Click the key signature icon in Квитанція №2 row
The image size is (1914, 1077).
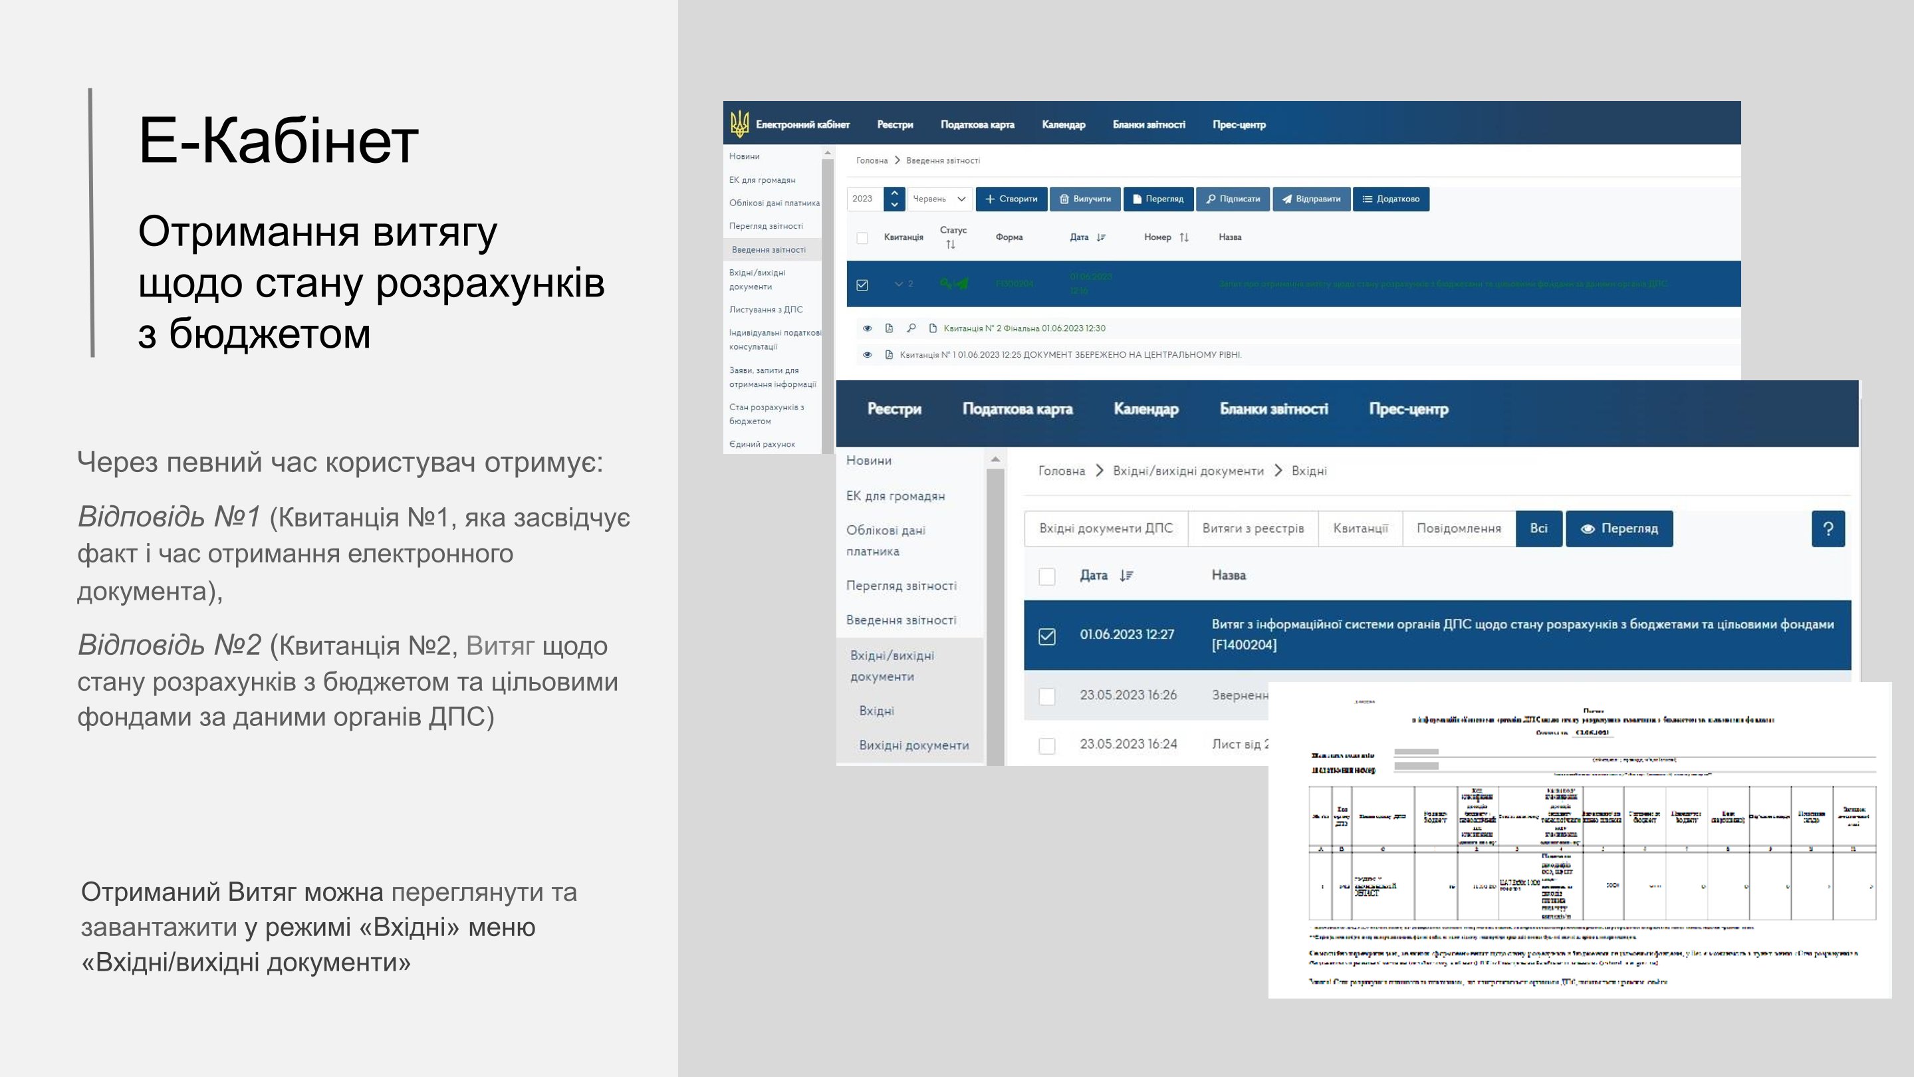coord(911,328)
